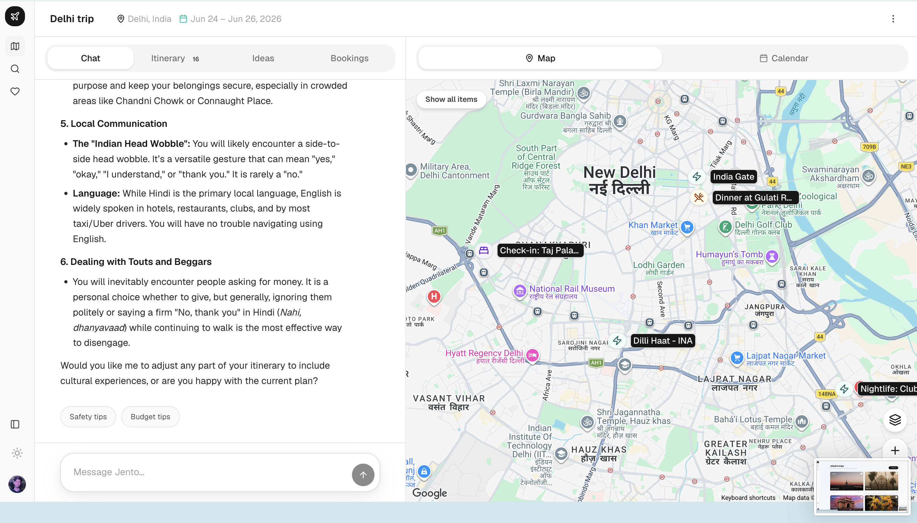
Task: Click the Khan Market shopping pin
Action: [x=687, y=227]
